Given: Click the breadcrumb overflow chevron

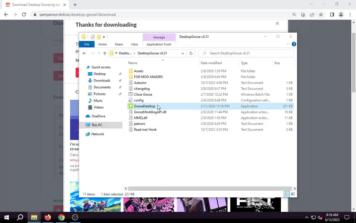Looking at the screenshot, I should click(116, 53).
